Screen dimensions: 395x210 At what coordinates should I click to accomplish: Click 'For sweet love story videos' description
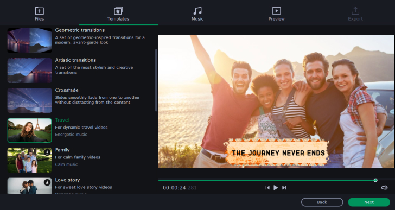click(x=84, y=187)
